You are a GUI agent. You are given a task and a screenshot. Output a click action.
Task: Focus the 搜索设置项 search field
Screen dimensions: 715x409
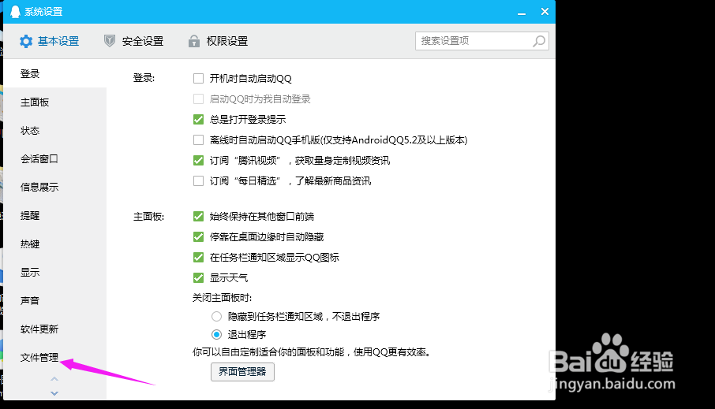482,41
